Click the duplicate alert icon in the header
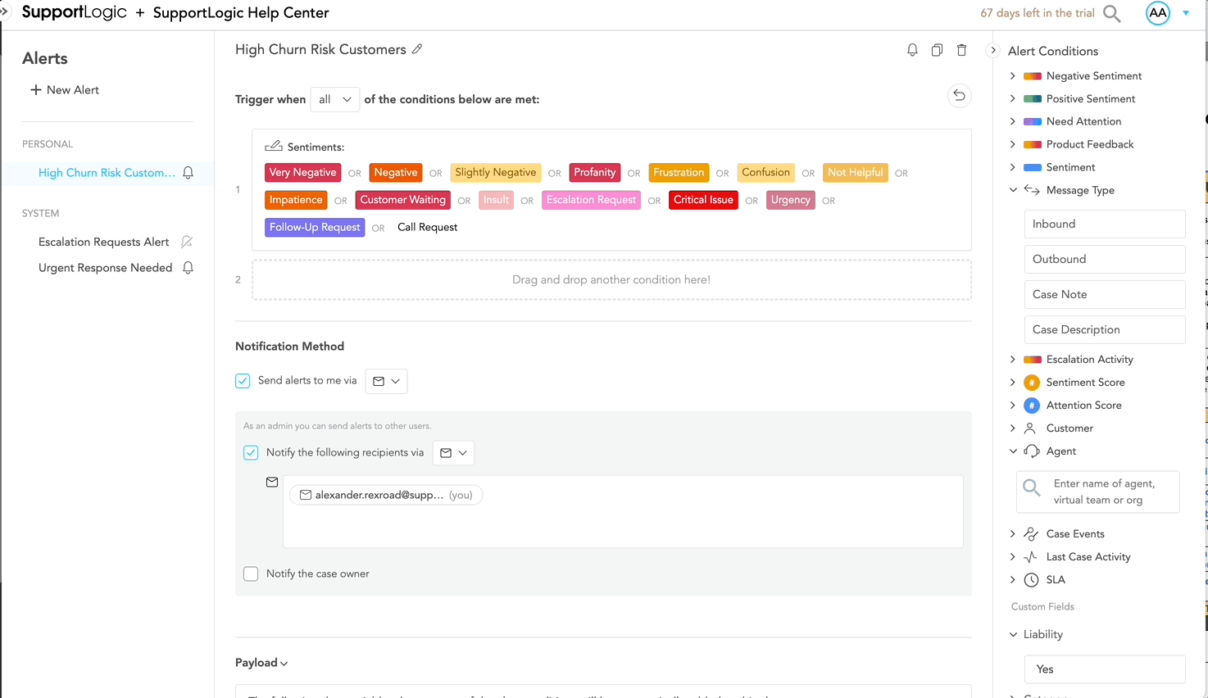The height and width of the screenshot is (698, 1208). pyautogui.click(x=937, y=49)
